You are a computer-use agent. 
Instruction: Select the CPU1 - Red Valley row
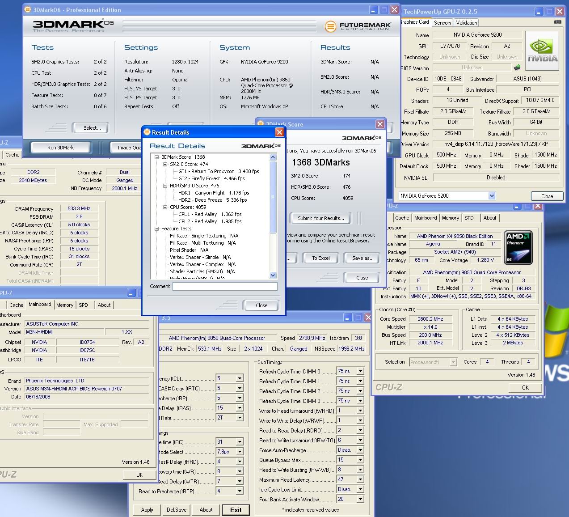[210, 214]
